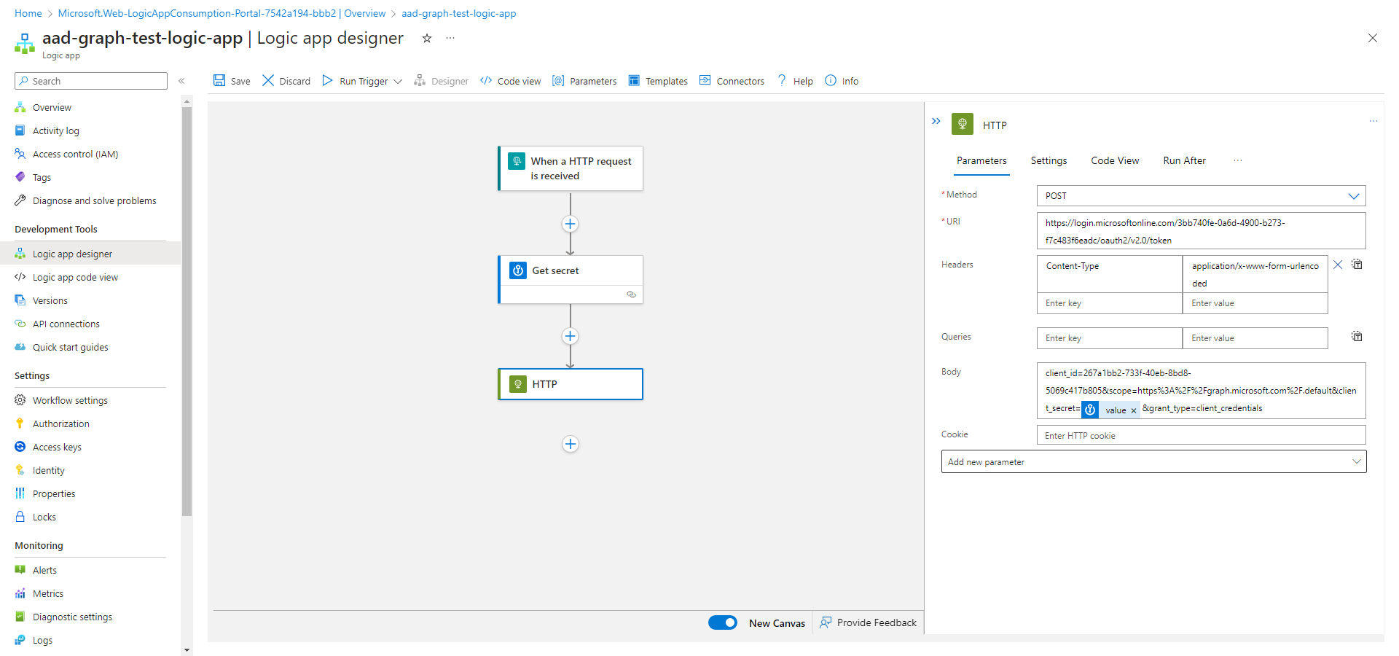Click Run Trigger play icon

pyautogui.click(x=327, y=80)
